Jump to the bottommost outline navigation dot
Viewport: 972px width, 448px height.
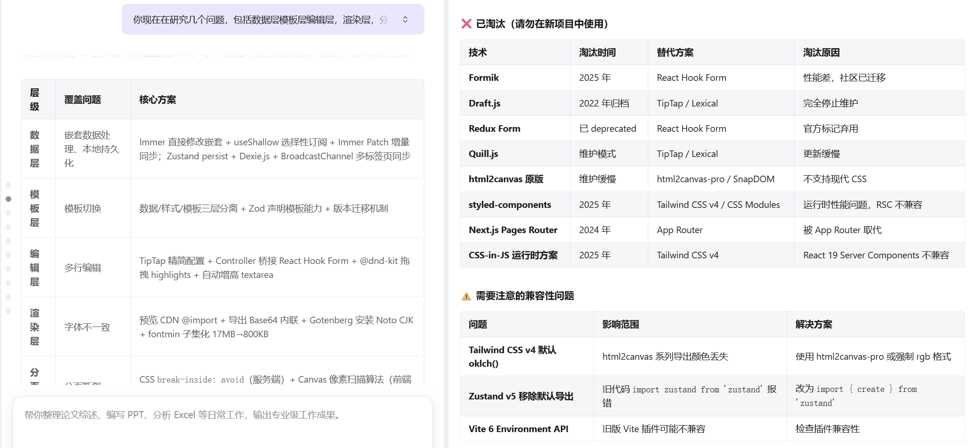[x=8, y=311]
